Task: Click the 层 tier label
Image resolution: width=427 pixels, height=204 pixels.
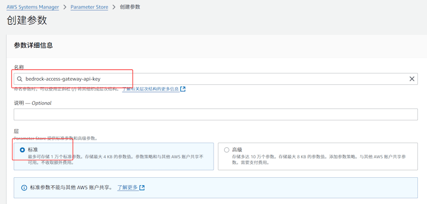Action: point(17,131)
